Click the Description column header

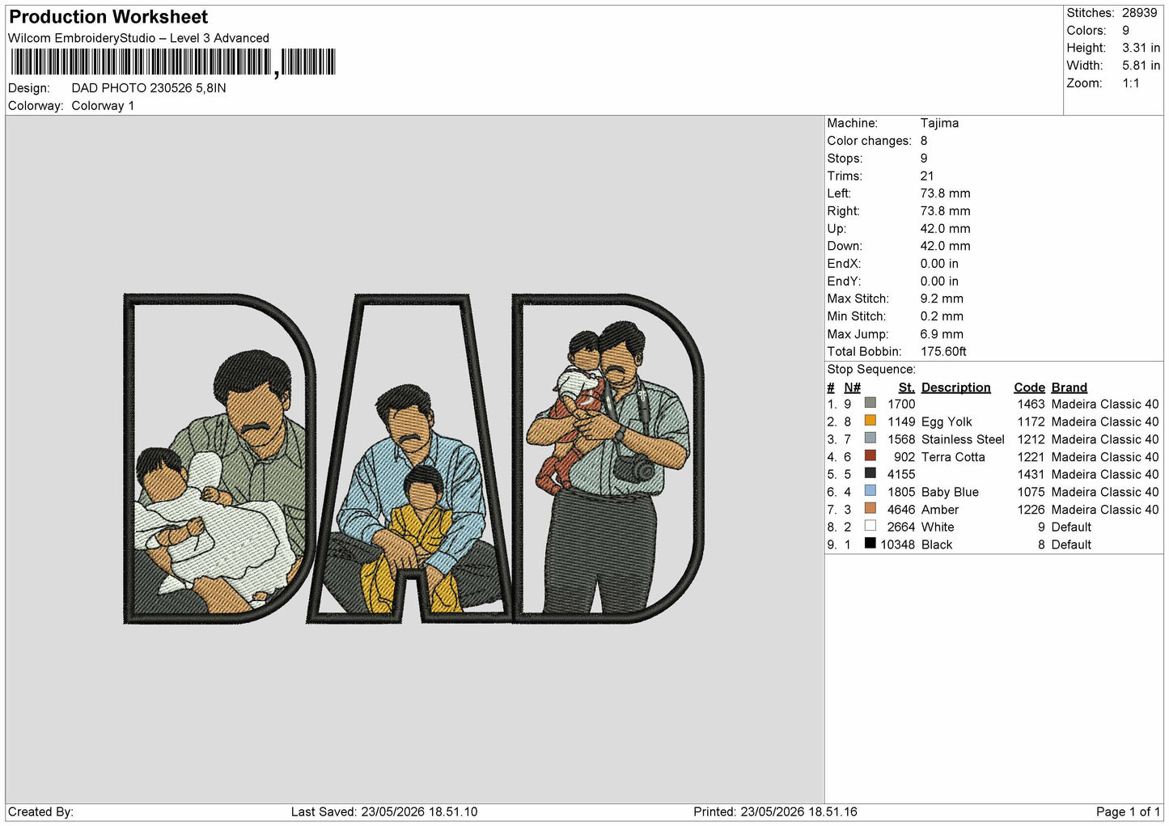[955, 388]
